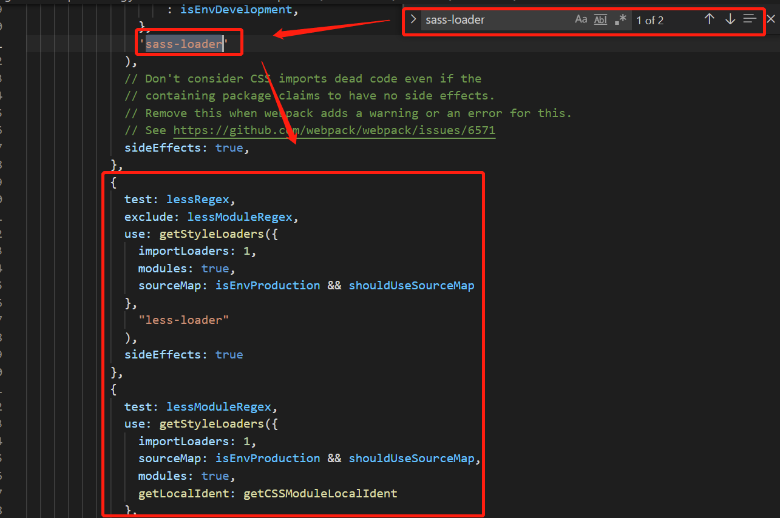Toggle regular expression search mode

(x=620, y=19)
